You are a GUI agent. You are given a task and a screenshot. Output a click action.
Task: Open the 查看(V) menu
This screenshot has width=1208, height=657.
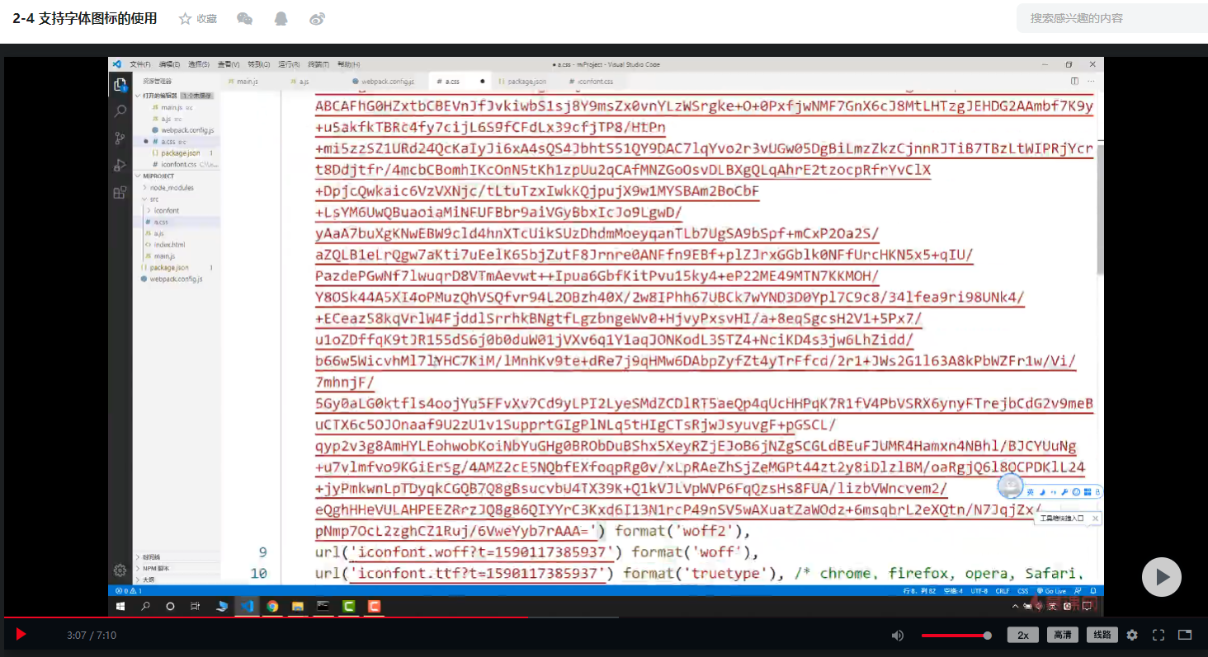pos(229,64)
